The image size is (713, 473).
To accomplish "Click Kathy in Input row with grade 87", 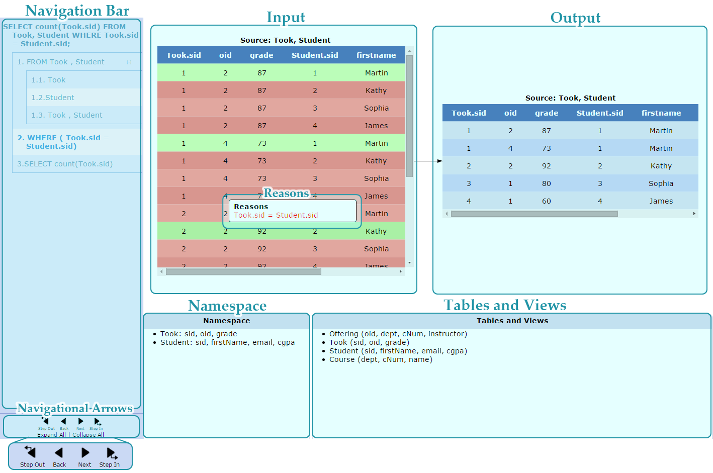I will pos(376,90).
